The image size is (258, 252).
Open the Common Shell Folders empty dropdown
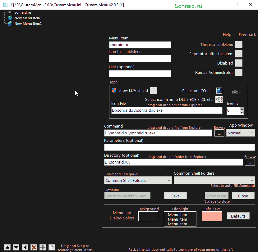tap(214, 180)
